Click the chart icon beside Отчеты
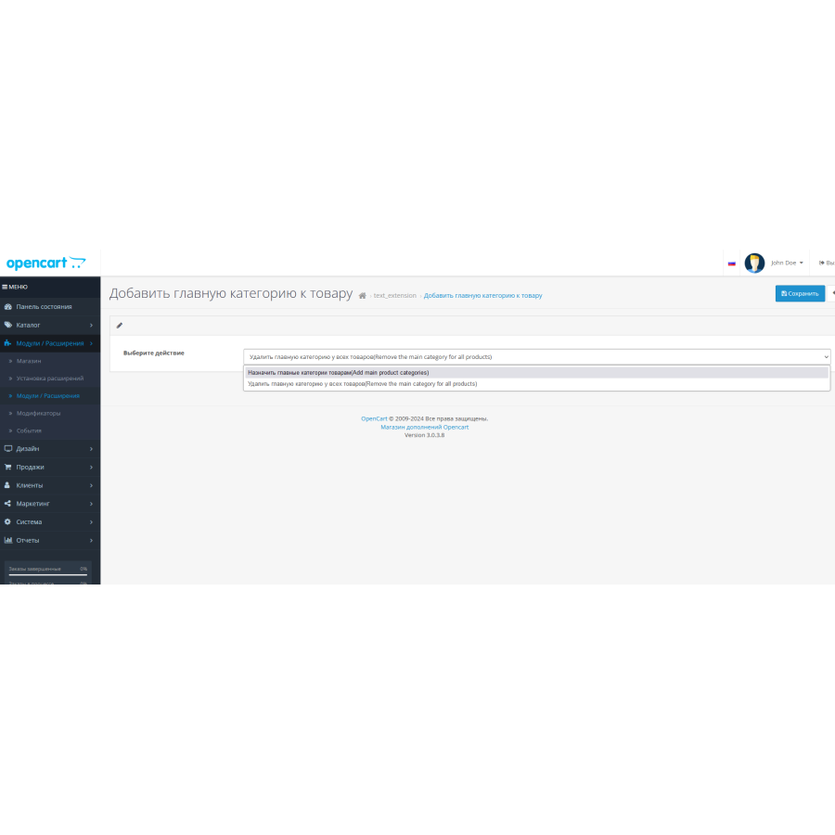The image size is (835, 835). (8, 540)
